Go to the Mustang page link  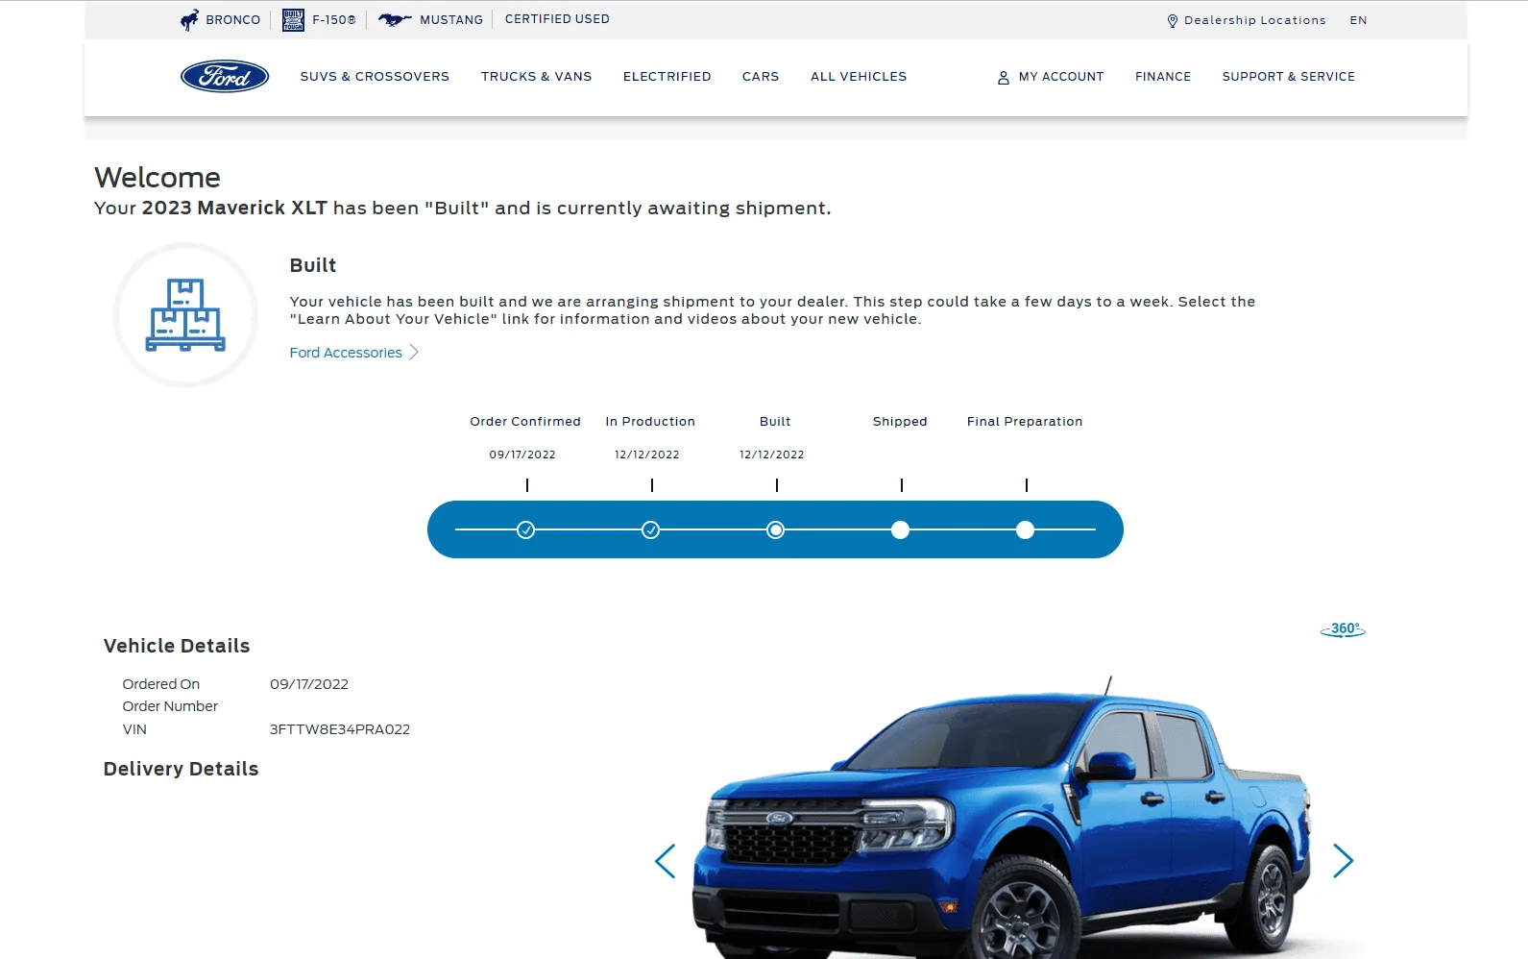451,19
